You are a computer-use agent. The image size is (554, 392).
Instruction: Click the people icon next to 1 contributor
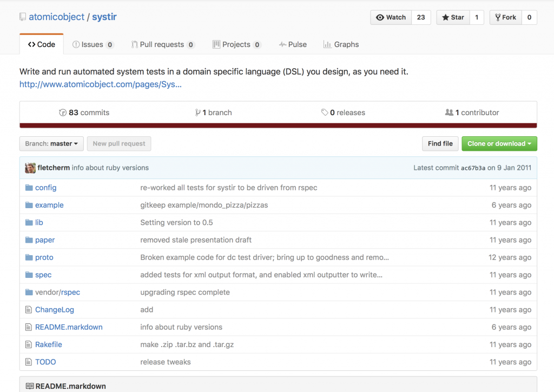pyautogui.click(x=449, y=112)
